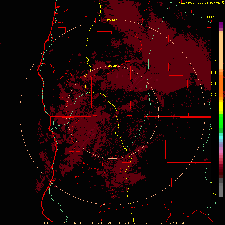Click the 2.6 value on the scale
This screenshot has height=225, width=225.
(214, 128)
